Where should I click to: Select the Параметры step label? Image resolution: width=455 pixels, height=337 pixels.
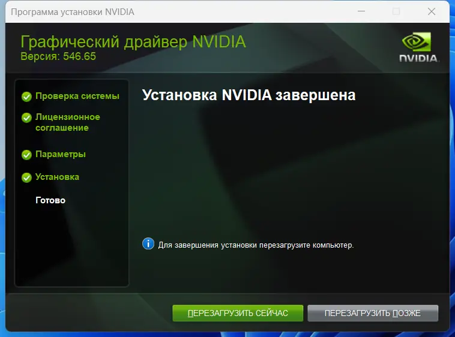(x=61, y=154)
